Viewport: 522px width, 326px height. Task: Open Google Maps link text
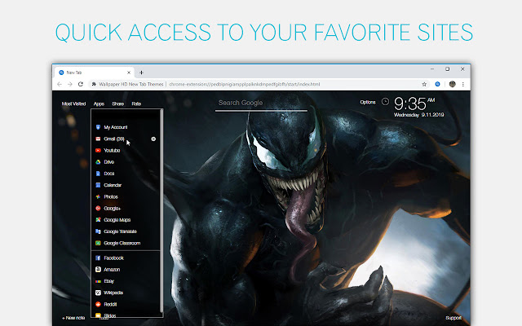coord(117,220)
